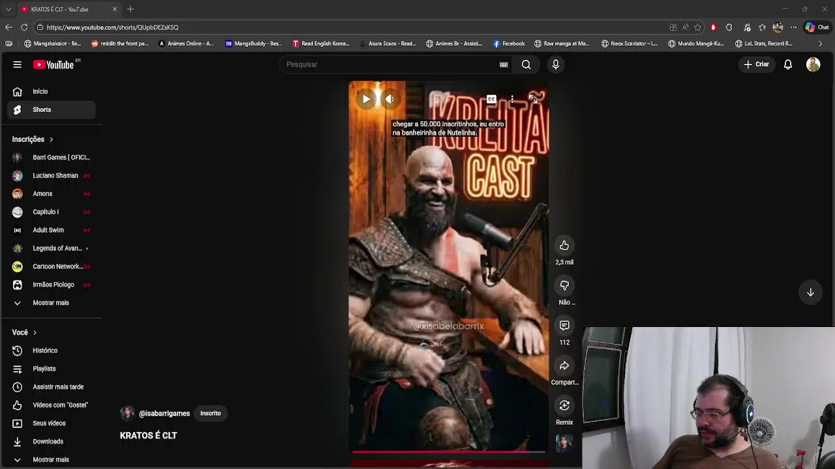Open the Barri Games subscription

click(51, 157)
